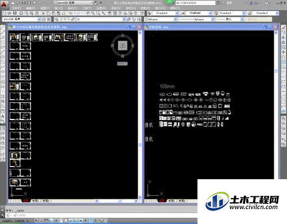
Task: Switch to 布局2 tab in left drawing window
Action: (x=46, y=201)
